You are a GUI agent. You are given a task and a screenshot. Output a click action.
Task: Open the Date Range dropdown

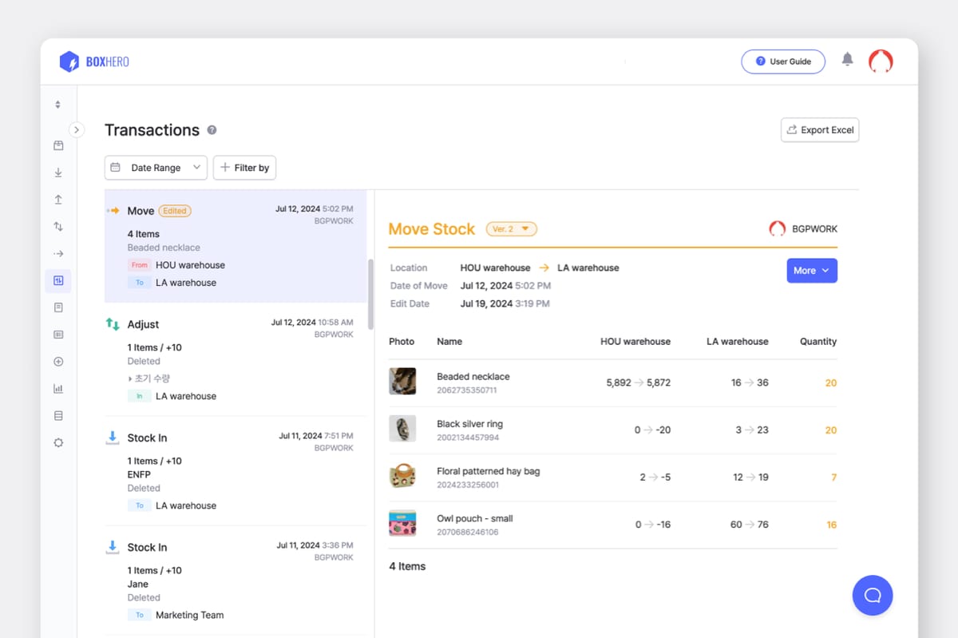click(155, 168)
